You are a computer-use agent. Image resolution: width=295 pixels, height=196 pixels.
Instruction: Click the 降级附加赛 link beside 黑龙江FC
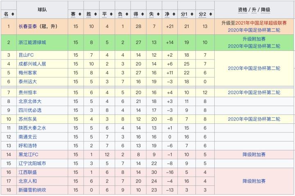coord(254,155)
